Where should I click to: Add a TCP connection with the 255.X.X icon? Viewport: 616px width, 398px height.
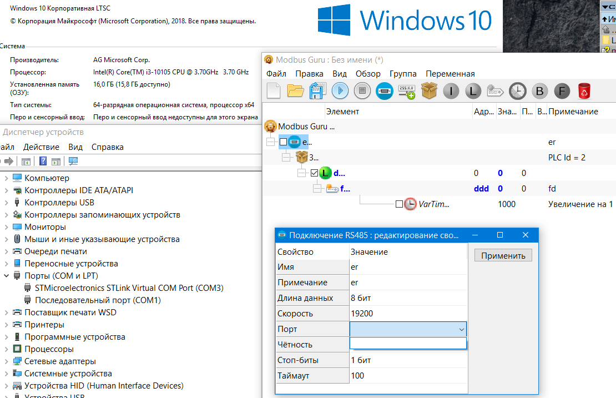[407, 91]
